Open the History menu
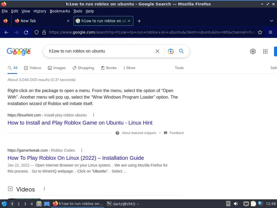 tap(40, 11)
